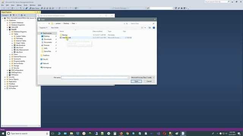Open the Debug menu
The width and height of the screenshot is (243, 136).
tap(19, 5)
